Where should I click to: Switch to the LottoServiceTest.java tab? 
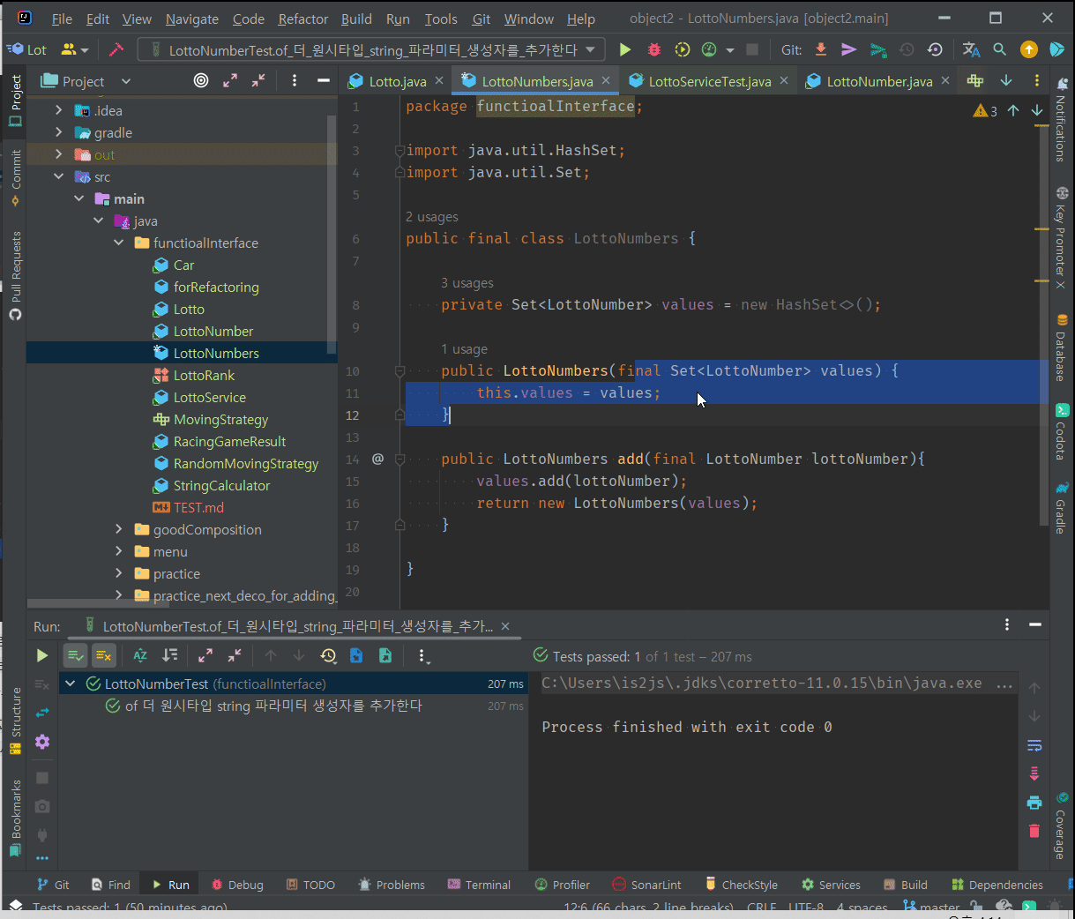[x=709, y=81]
